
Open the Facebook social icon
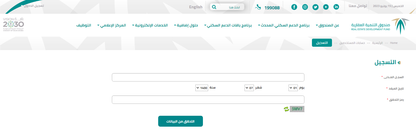(294, 7)
